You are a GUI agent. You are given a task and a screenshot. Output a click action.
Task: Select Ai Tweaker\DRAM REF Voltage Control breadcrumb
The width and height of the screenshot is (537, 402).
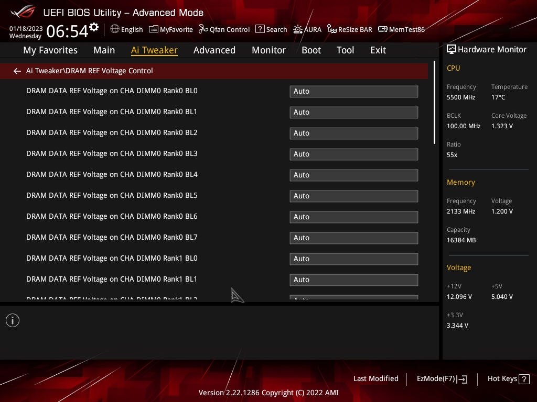[x=89, y=71]
